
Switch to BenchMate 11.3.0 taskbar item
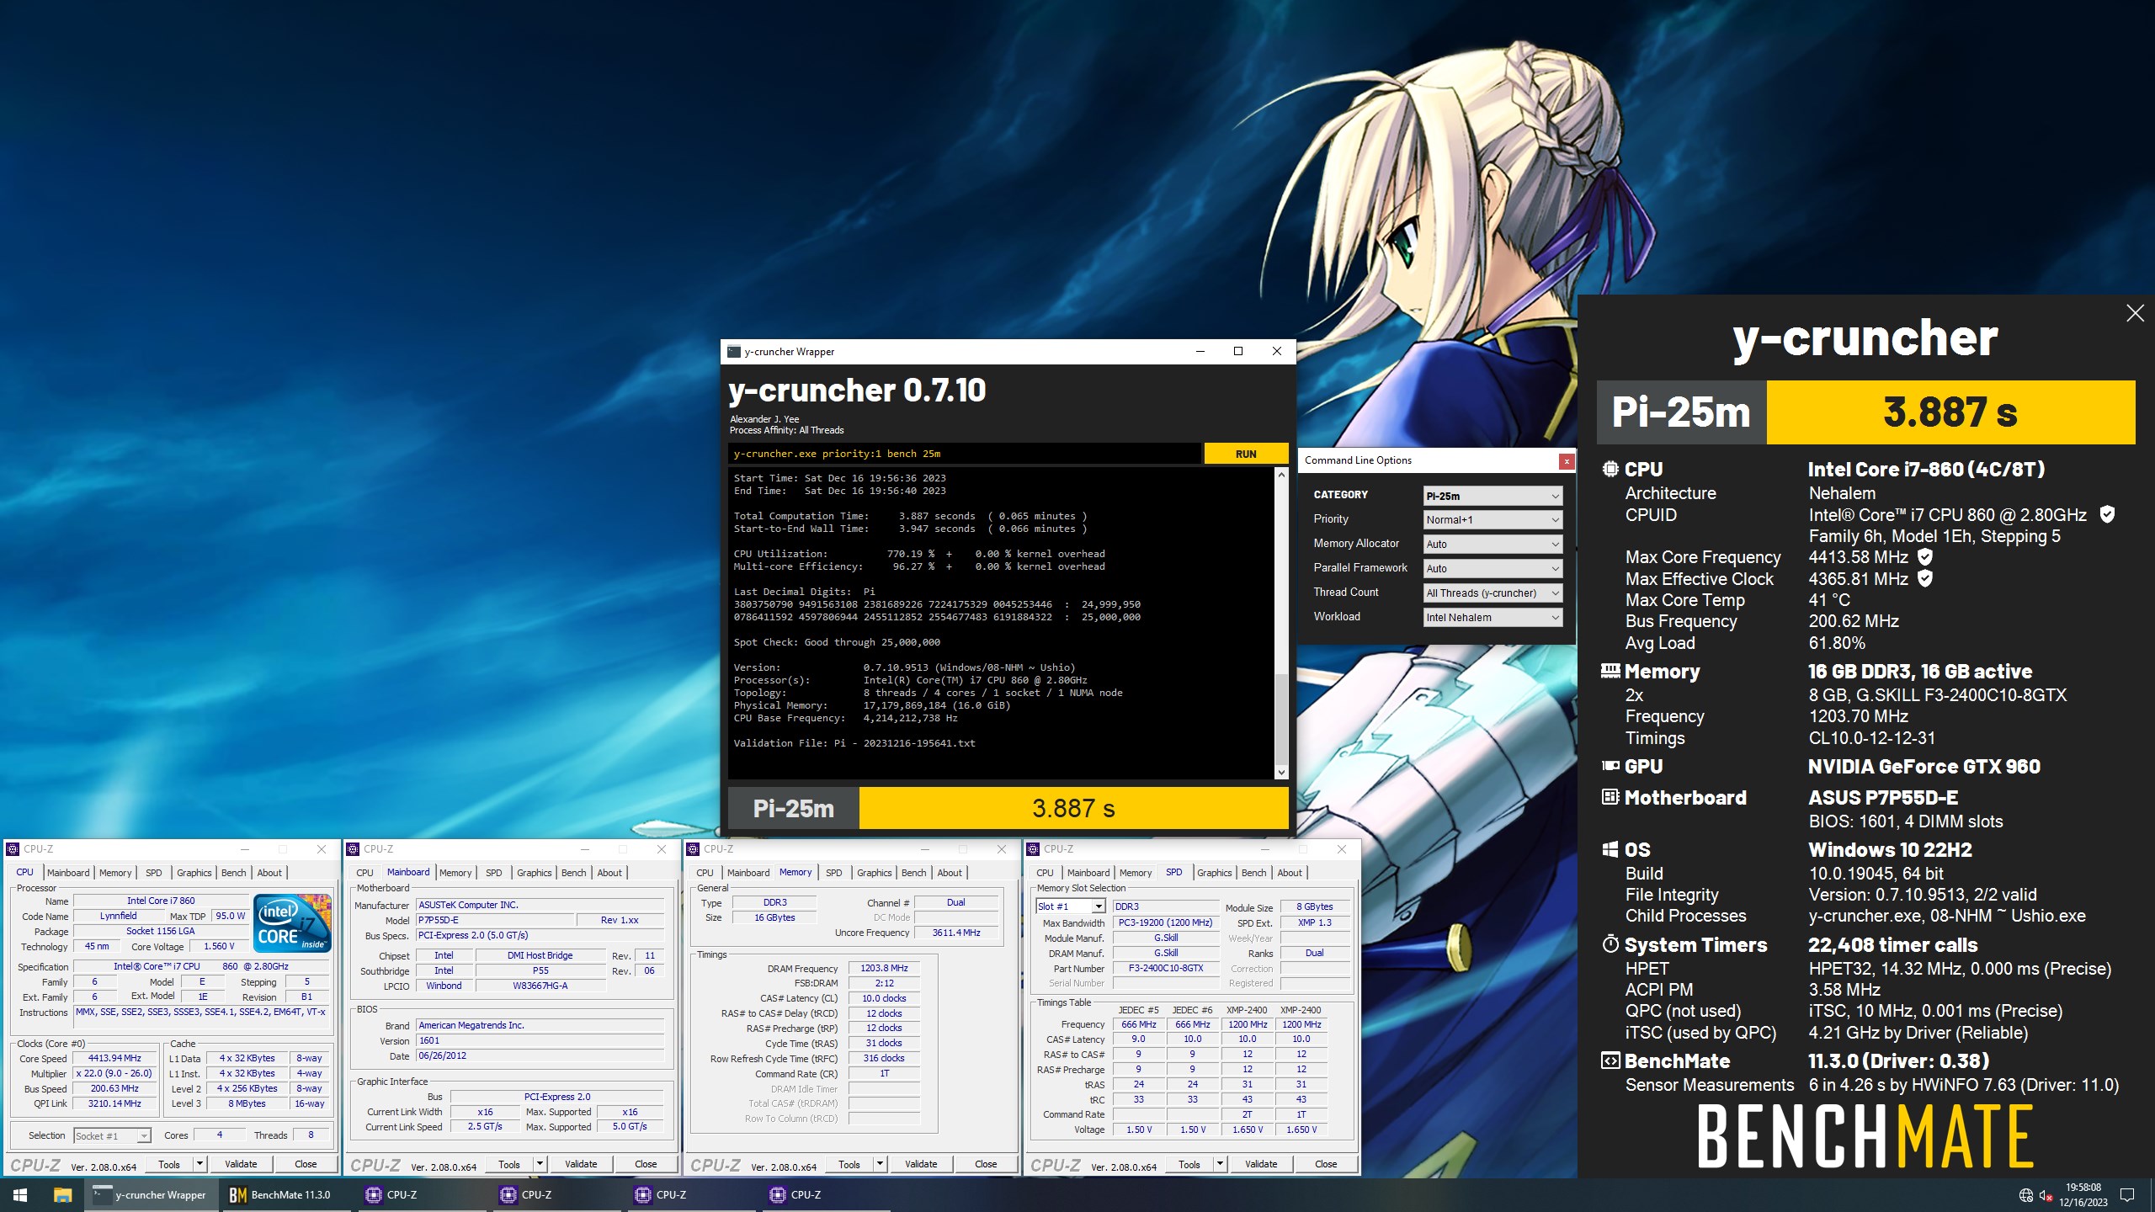tap(285, 1195)
